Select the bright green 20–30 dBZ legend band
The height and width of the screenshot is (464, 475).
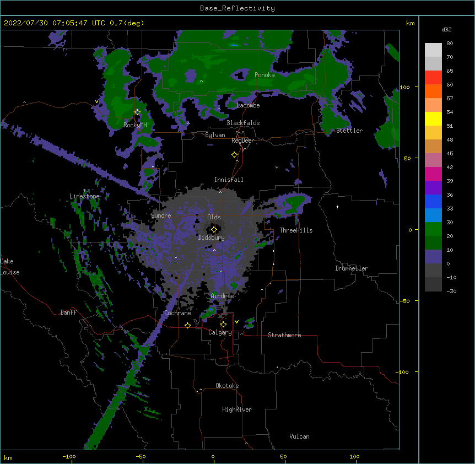[433, 229]
